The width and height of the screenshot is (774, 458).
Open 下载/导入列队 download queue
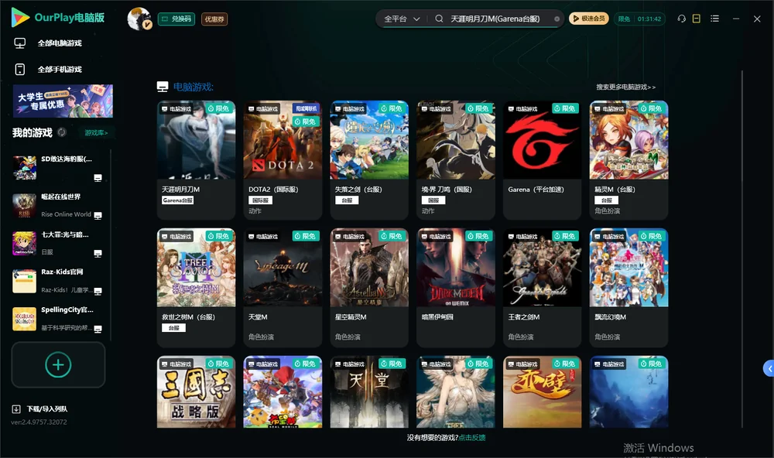point(40,409)
